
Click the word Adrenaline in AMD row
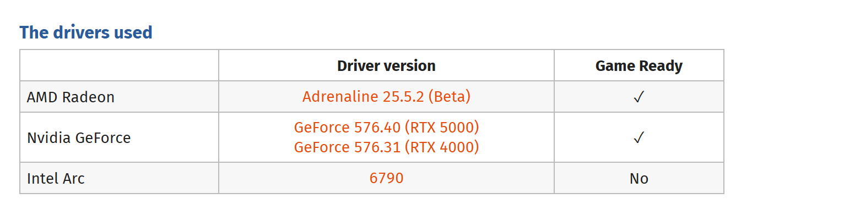tap(340, 97)
